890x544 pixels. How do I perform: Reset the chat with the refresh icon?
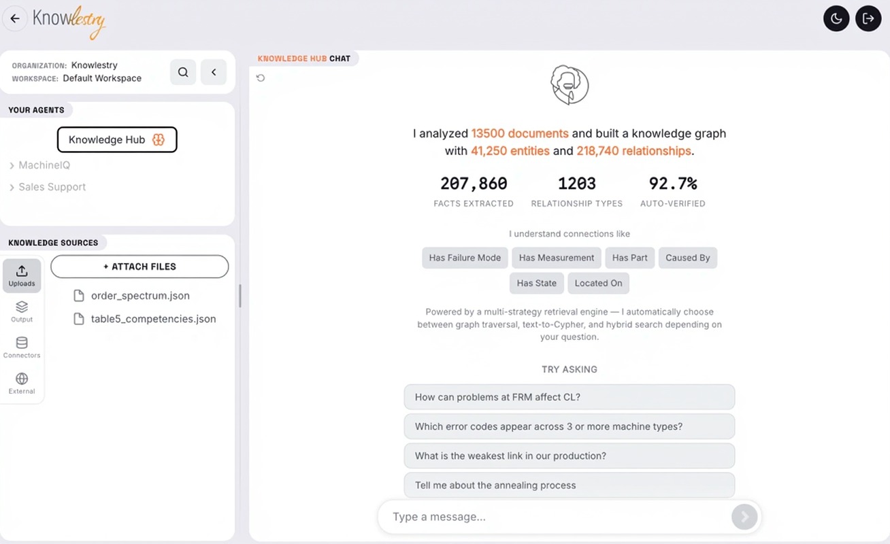pos(261,78)
